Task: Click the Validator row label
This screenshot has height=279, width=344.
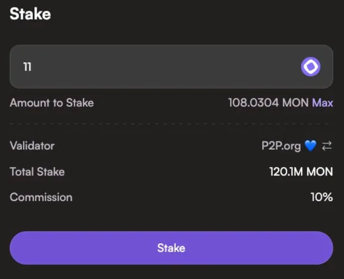Action: (x=32, y=146)
